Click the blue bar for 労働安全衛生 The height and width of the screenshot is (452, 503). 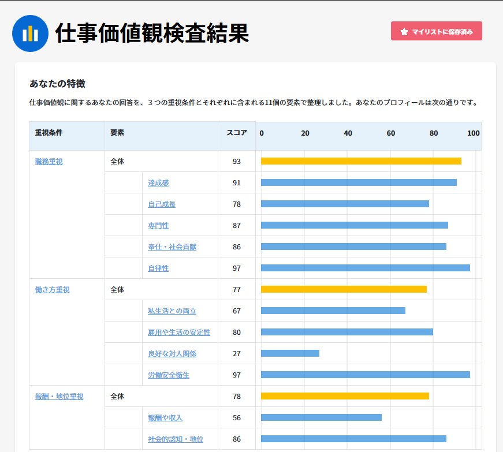coord(366,375)
